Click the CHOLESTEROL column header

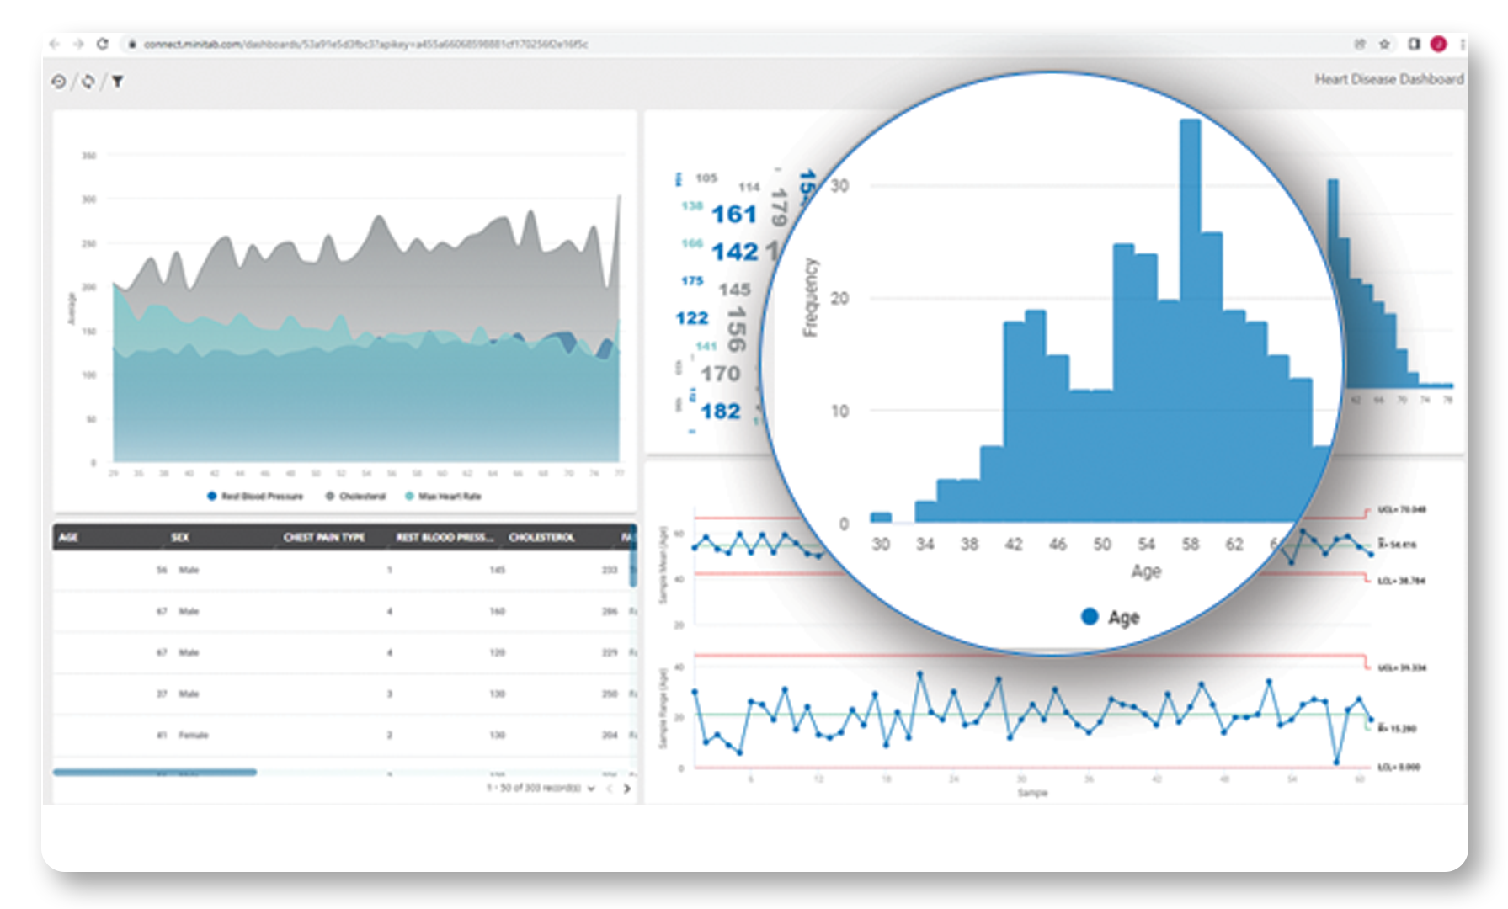(x=541, y=537)
